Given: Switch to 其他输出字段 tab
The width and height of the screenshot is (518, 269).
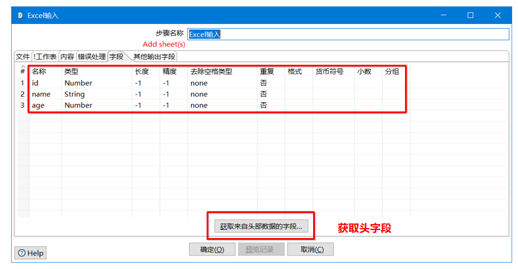Looking at the screenshot, I should [x=154, y=57].
